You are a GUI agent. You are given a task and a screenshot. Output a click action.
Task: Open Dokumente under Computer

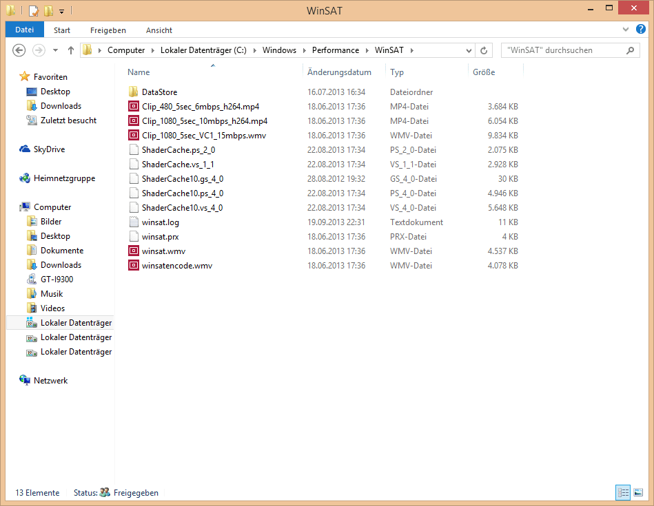62,251
